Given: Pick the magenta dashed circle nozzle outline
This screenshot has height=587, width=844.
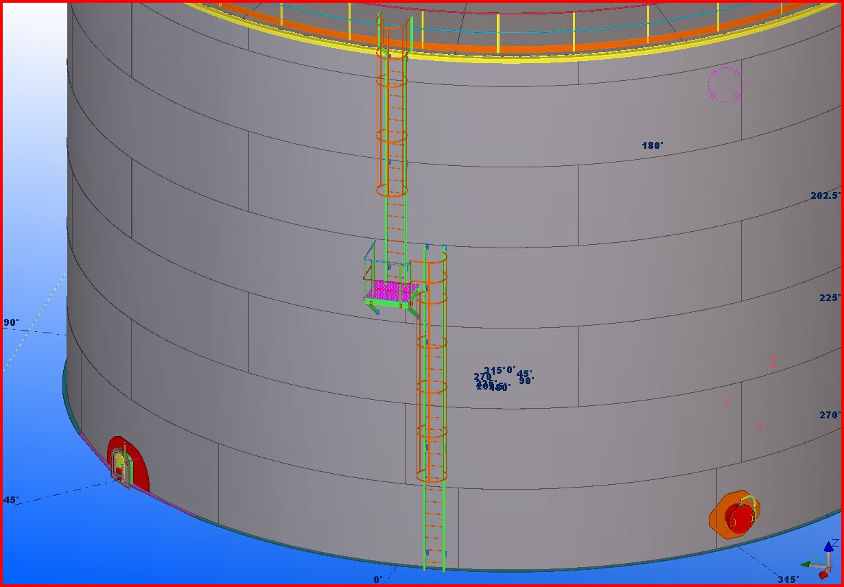Looking at the screenshot, I should [725, 85].
